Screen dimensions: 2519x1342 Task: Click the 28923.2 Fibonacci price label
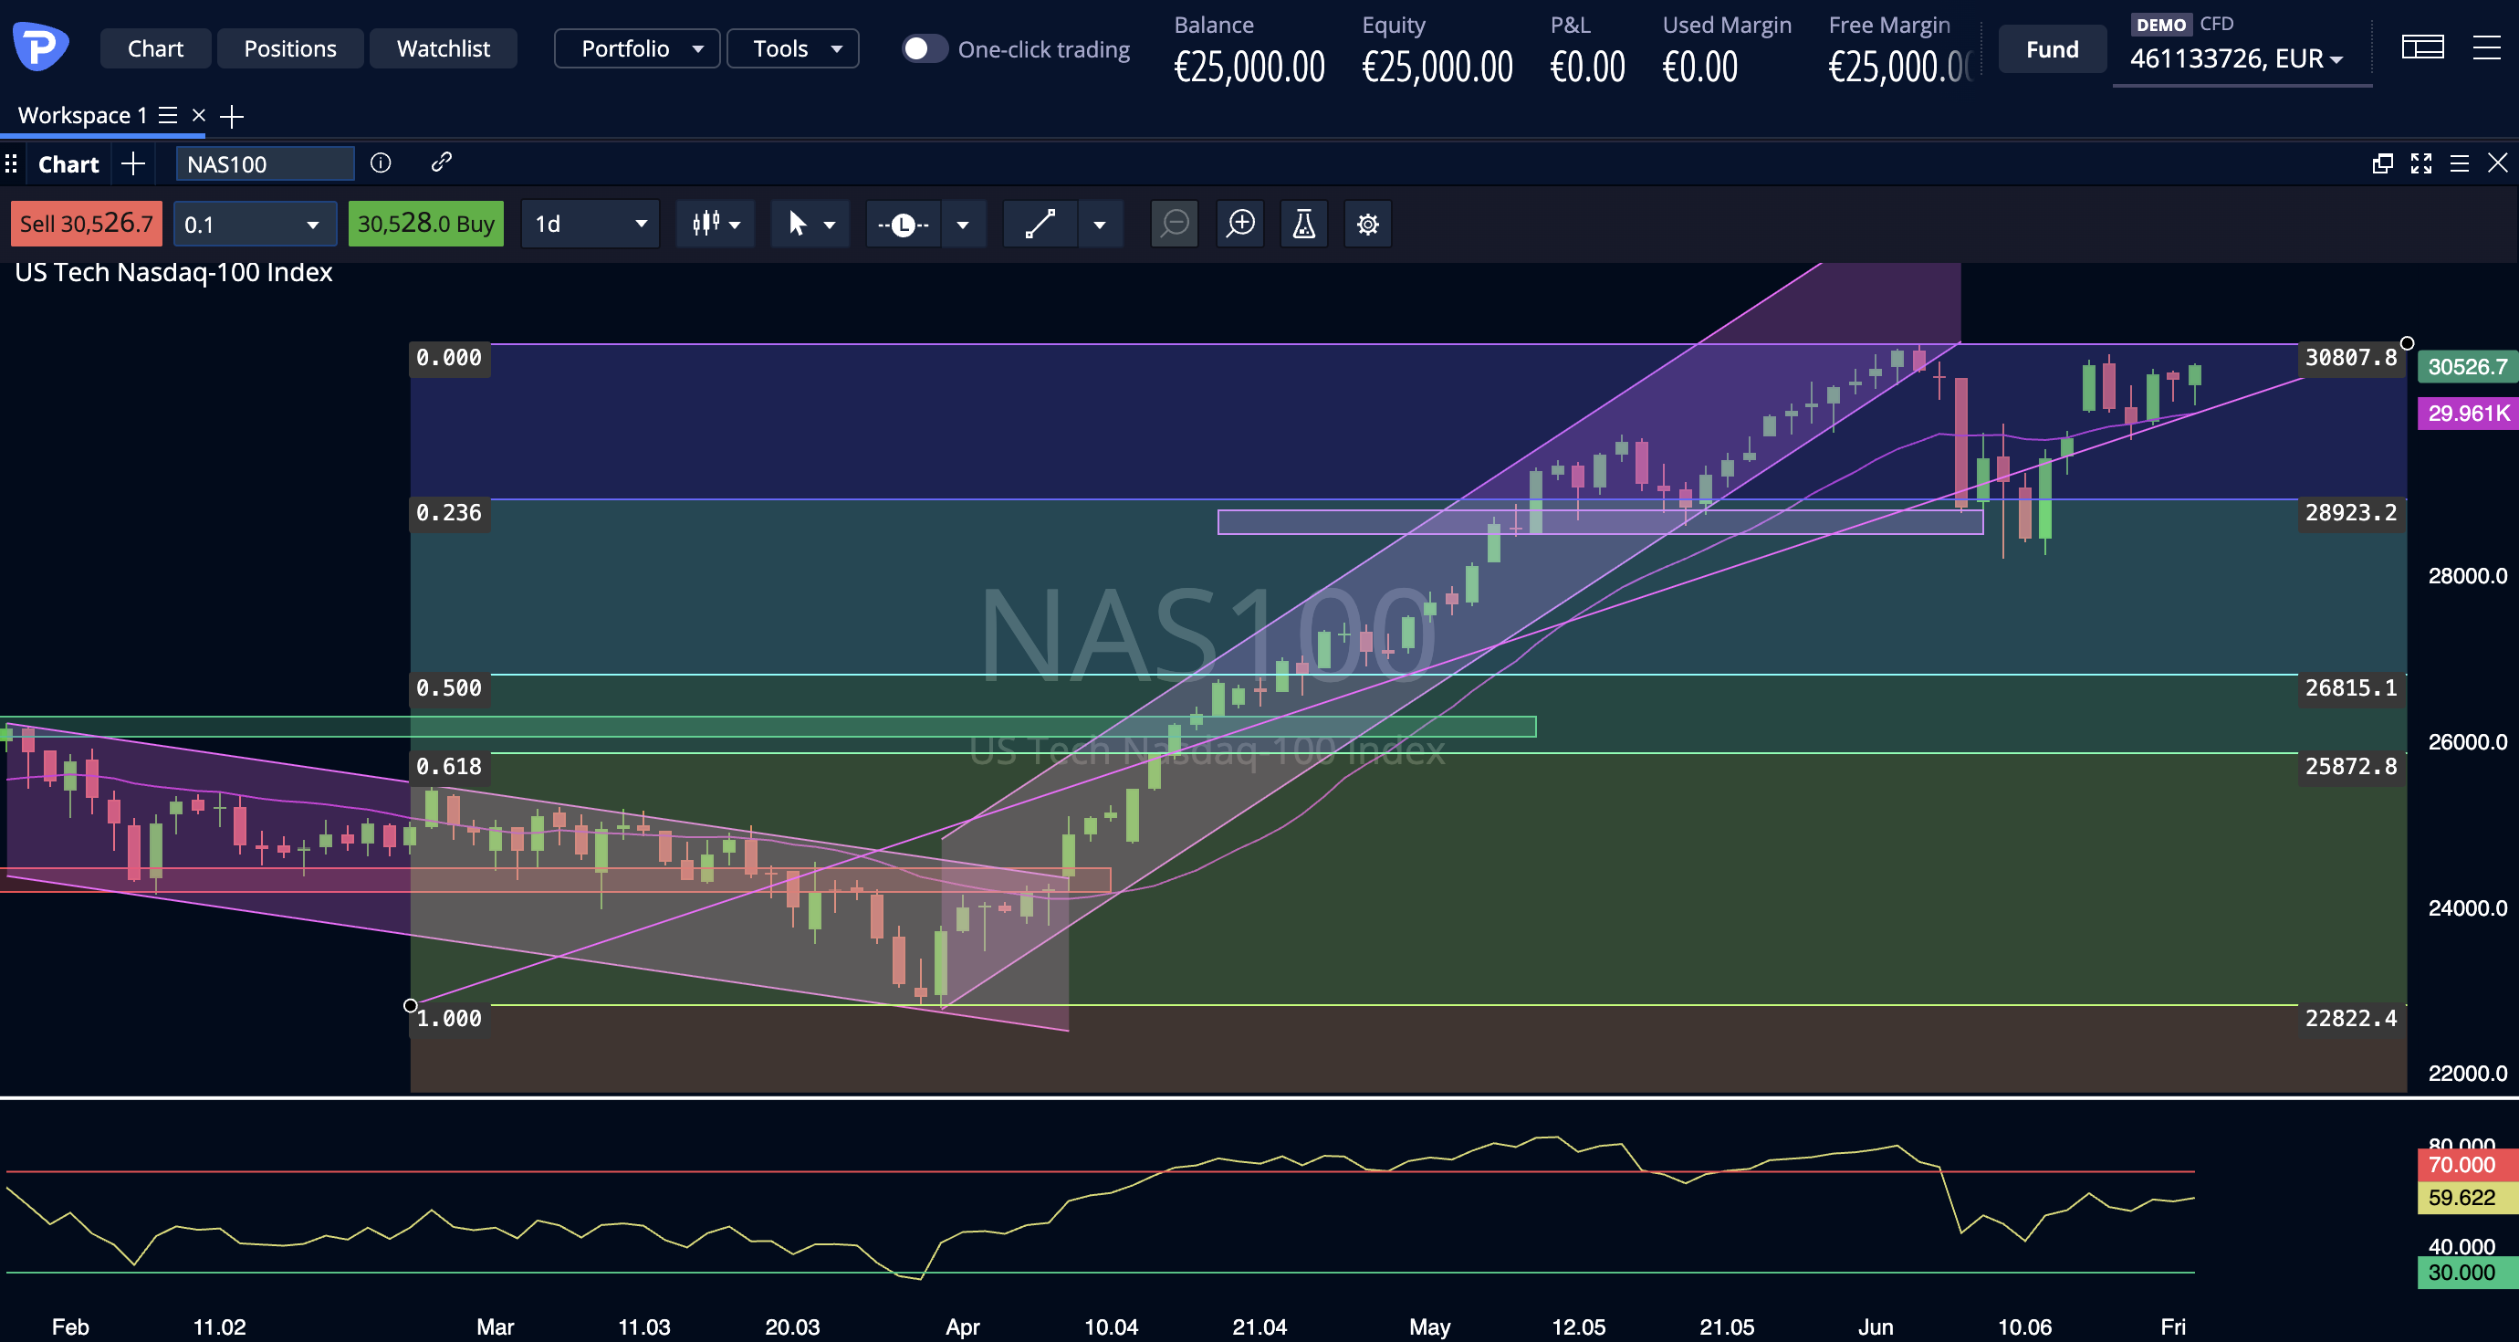coord(2351,512)
